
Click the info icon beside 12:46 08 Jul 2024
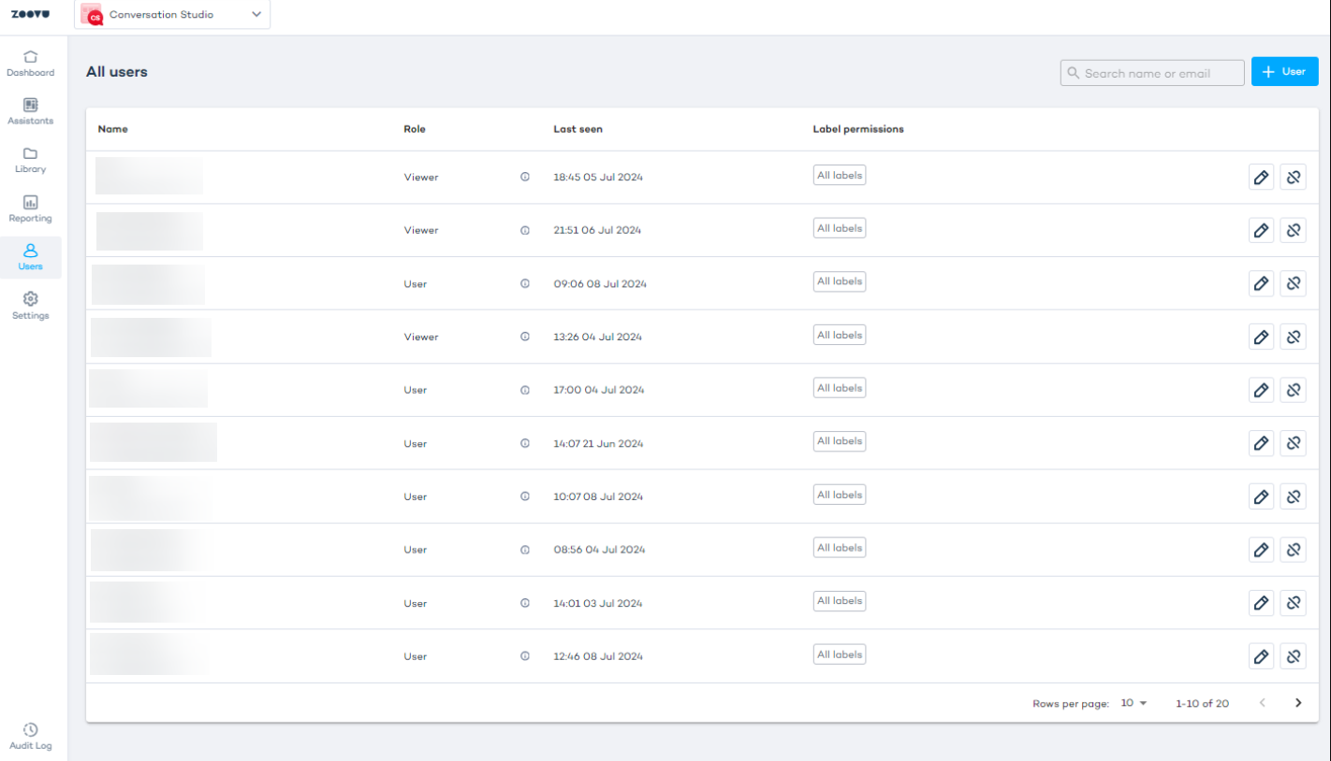pos(525,657)
